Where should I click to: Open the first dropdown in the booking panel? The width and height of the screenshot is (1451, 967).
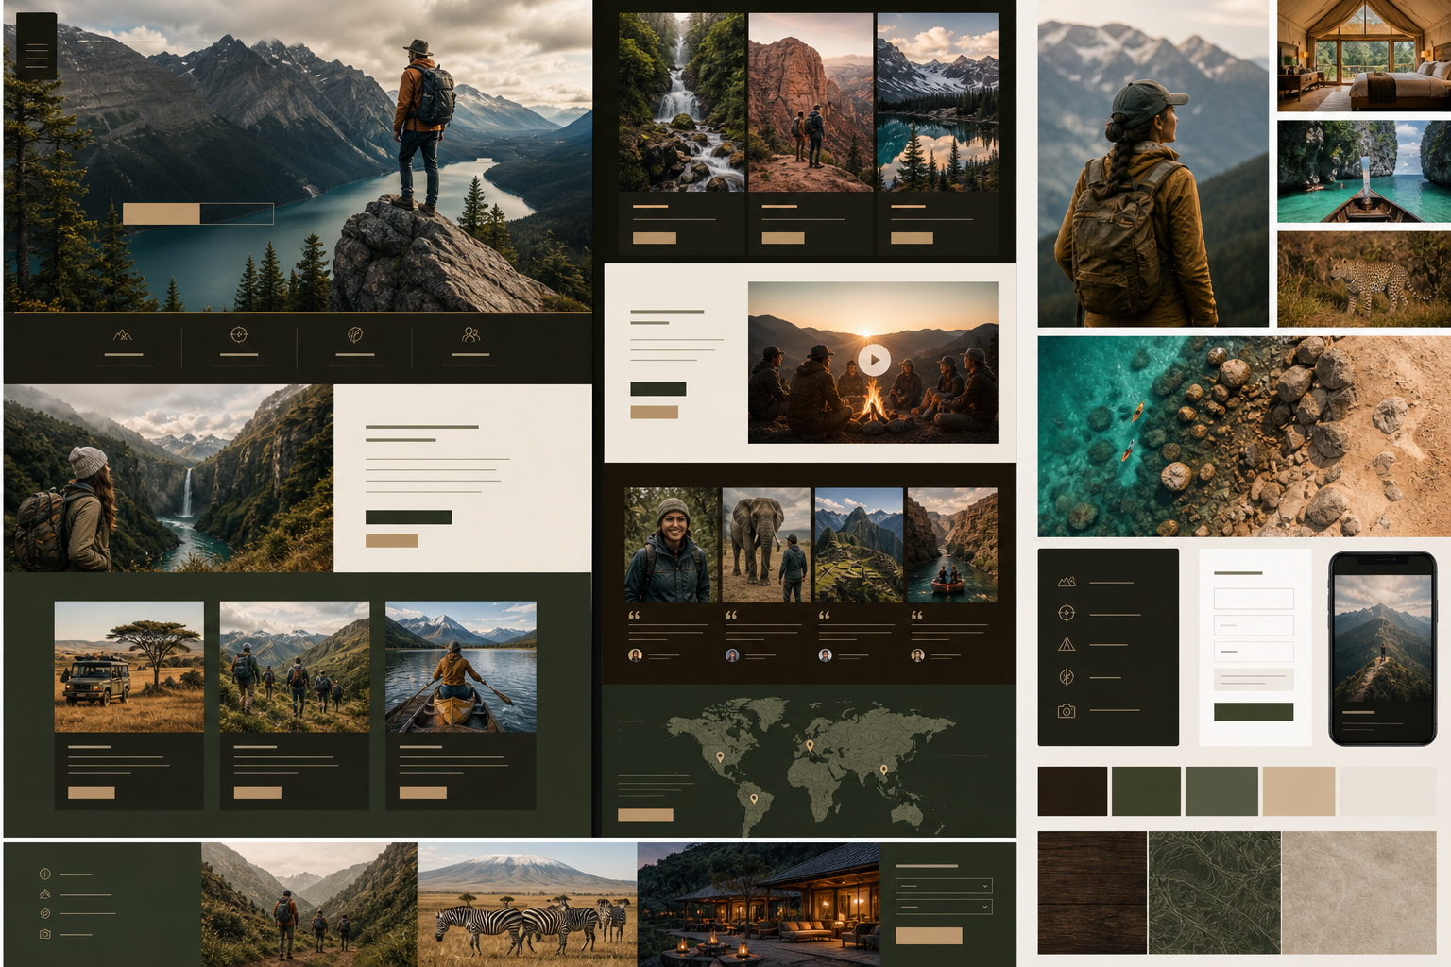click(943, 886)
